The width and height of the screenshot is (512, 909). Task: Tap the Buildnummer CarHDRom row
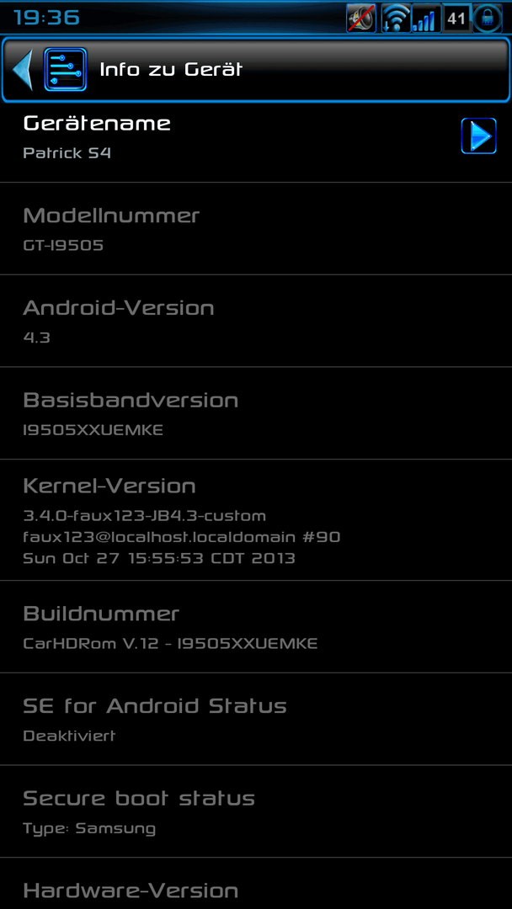coord(256,627)
